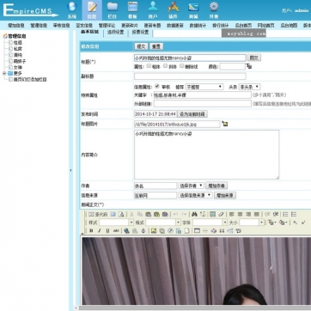Open the 数据统计 submenu item
311x311 pixels.
coord(198,26)
